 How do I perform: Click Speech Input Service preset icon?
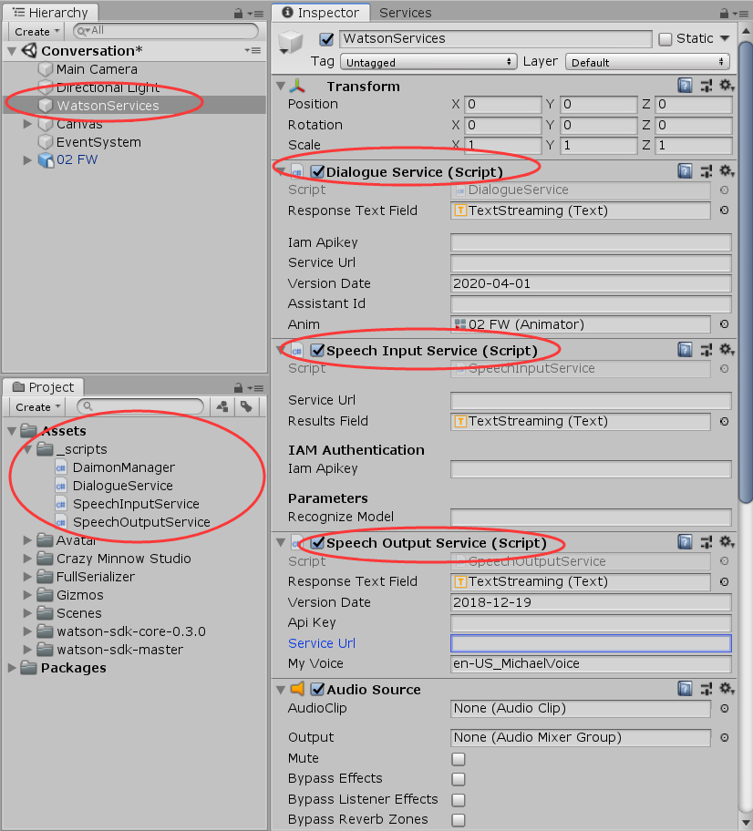[x=706, y=350]
